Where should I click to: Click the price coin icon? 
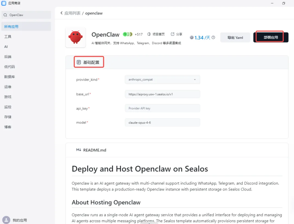pos(191,38)
